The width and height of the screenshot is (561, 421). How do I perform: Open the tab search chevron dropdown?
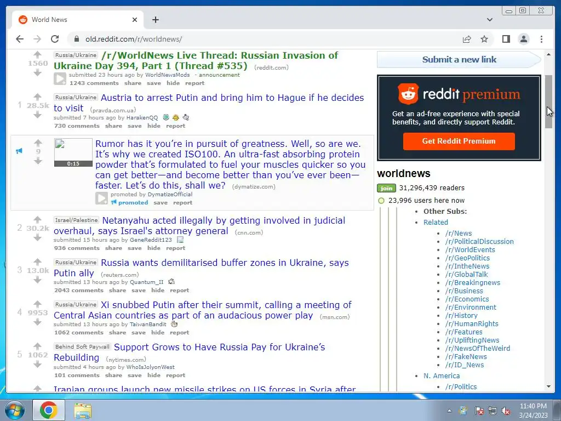[490, 20]
